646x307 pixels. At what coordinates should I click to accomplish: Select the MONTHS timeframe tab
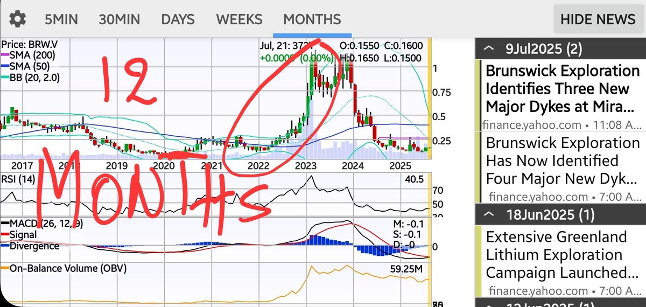click(312, 20)
